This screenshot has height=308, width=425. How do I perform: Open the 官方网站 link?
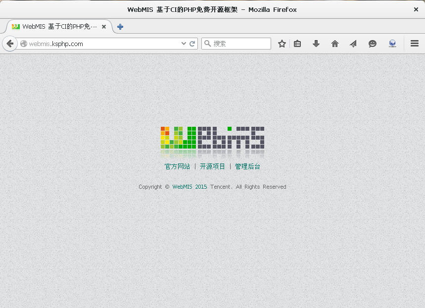[177, 166]
